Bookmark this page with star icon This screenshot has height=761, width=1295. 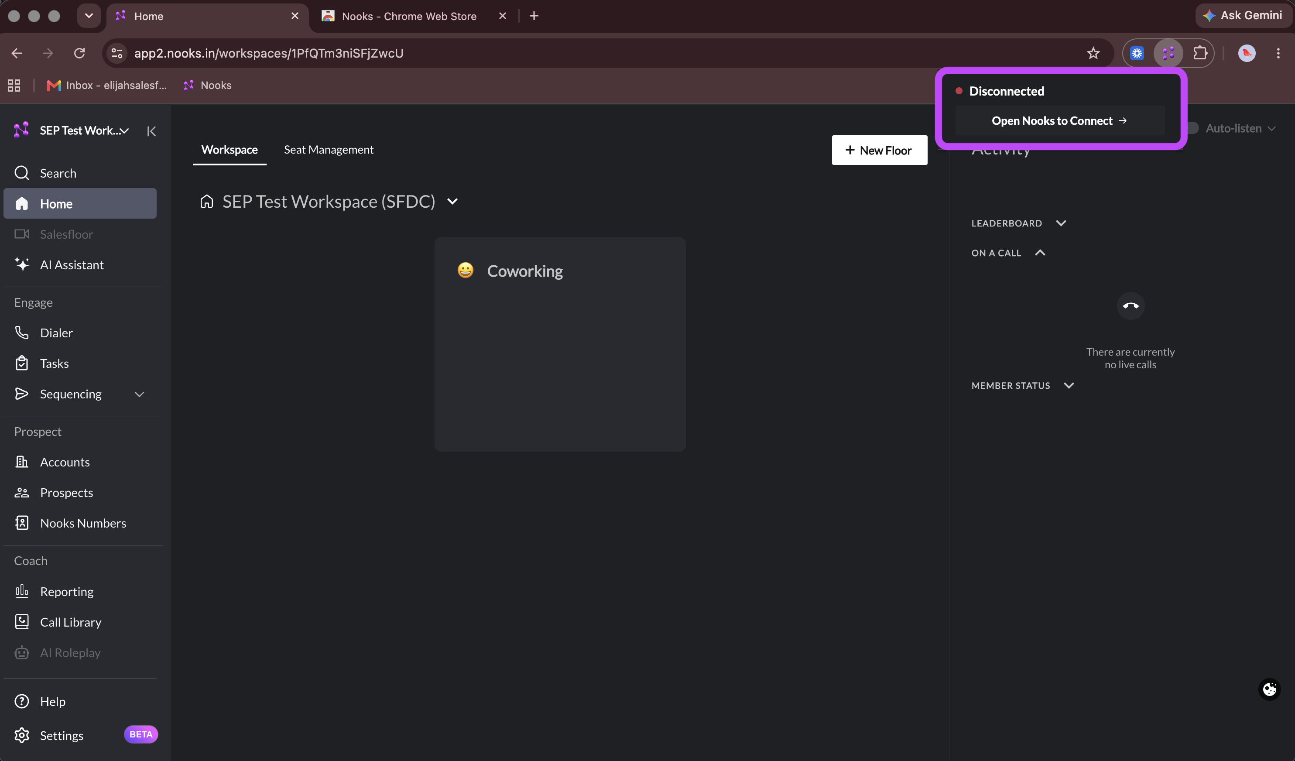[x=1093, y=53]
